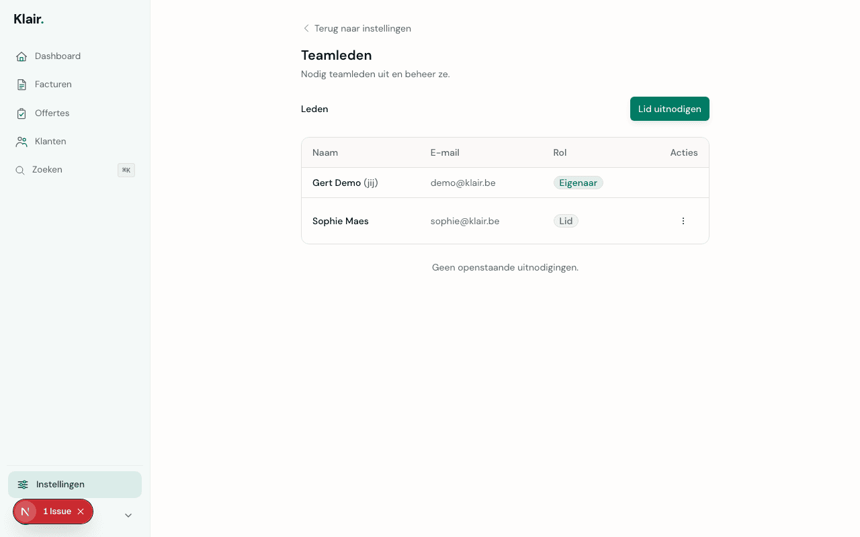Expand the account chevron at the sidebar bottom
860x537 pixels.
coord(128,515)
